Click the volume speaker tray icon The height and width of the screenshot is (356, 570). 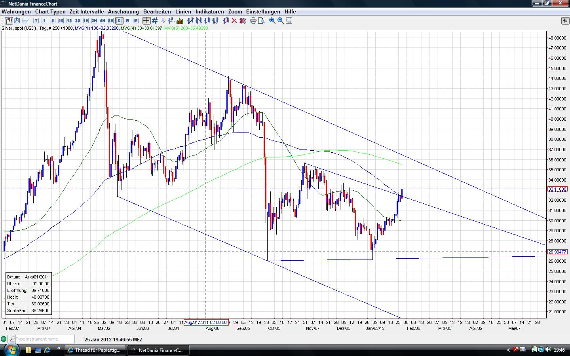548,350
